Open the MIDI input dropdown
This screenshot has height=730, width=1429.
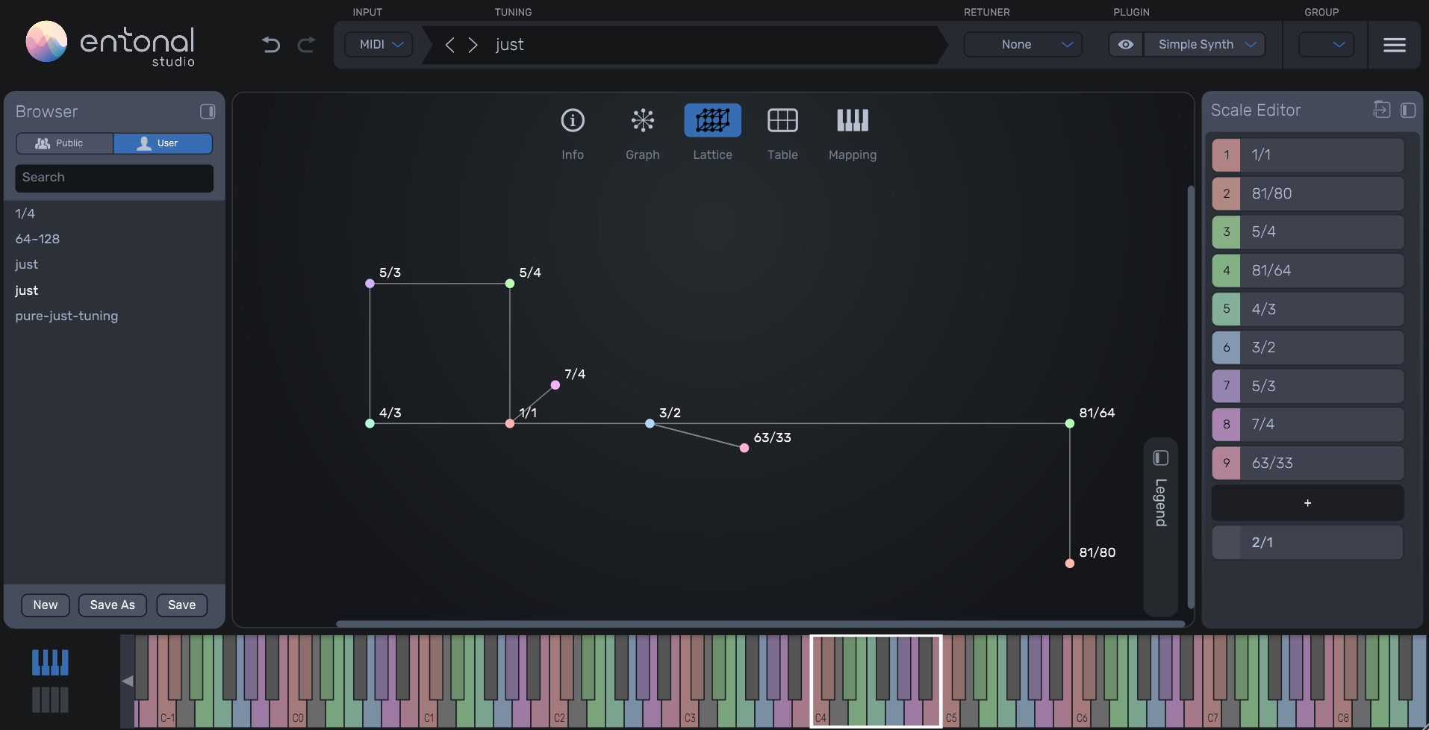coord(378,45)
